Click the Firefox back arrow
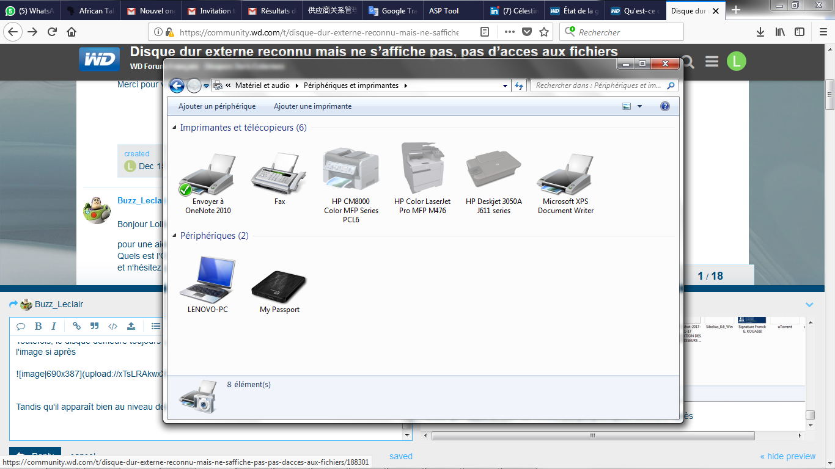This screenshot has width=835, height=469. click(13, 32)
